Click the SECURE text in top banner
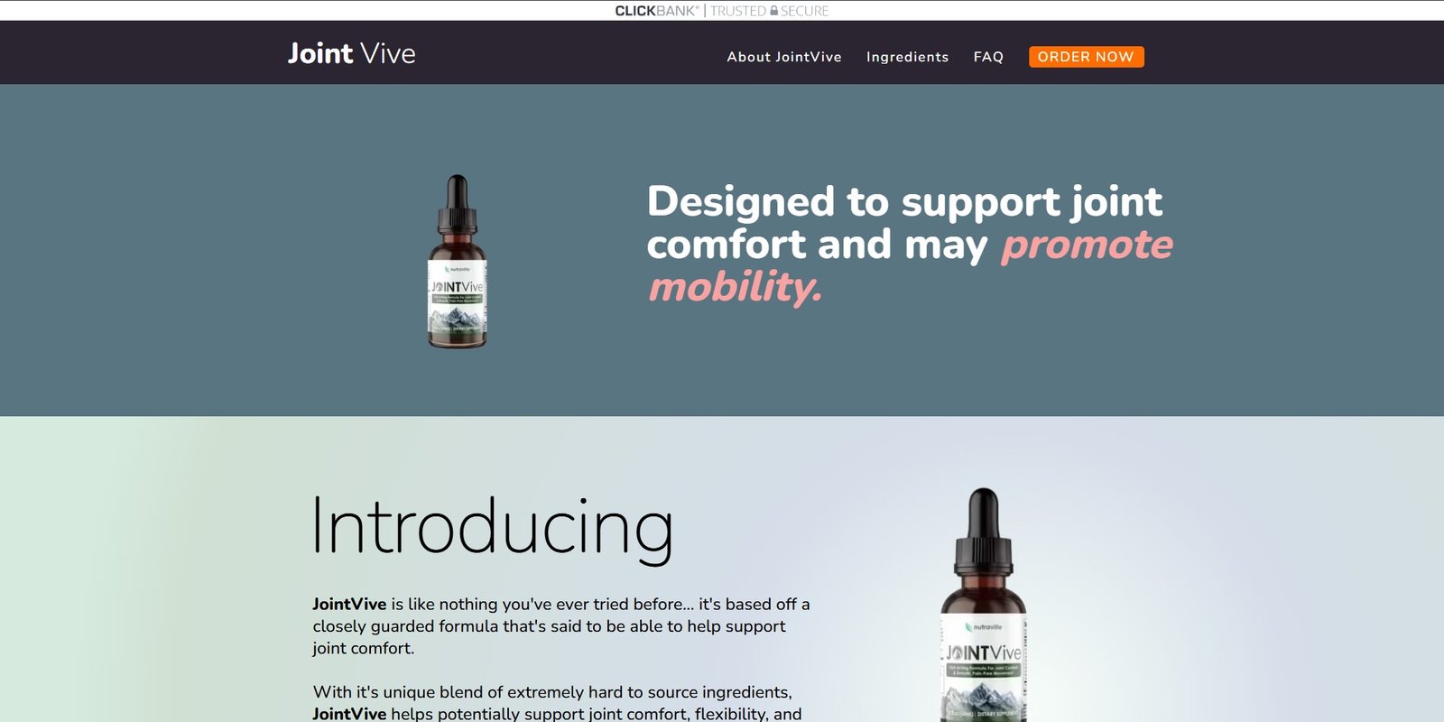This screenshot has height=722, width=1444. pyautogui.click(x=805, y=11)
